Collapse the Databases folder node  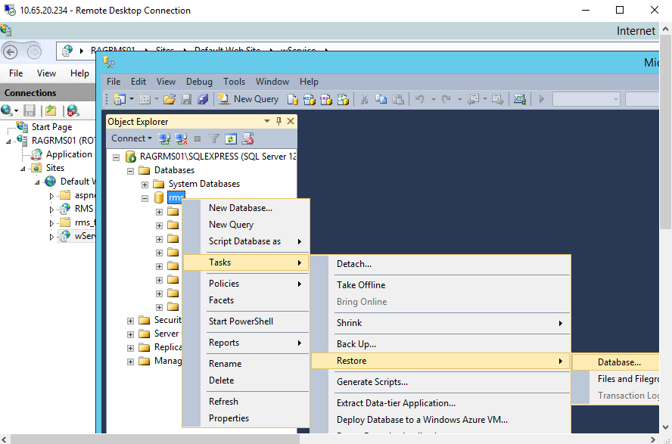coord(130,171)
